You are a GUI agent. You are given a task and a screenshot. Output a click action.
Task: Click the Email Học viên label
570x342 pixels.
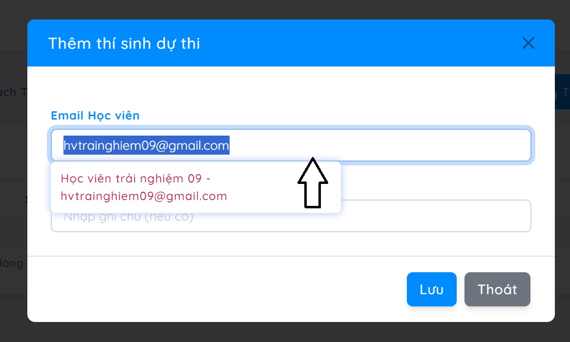pos(95,116)
